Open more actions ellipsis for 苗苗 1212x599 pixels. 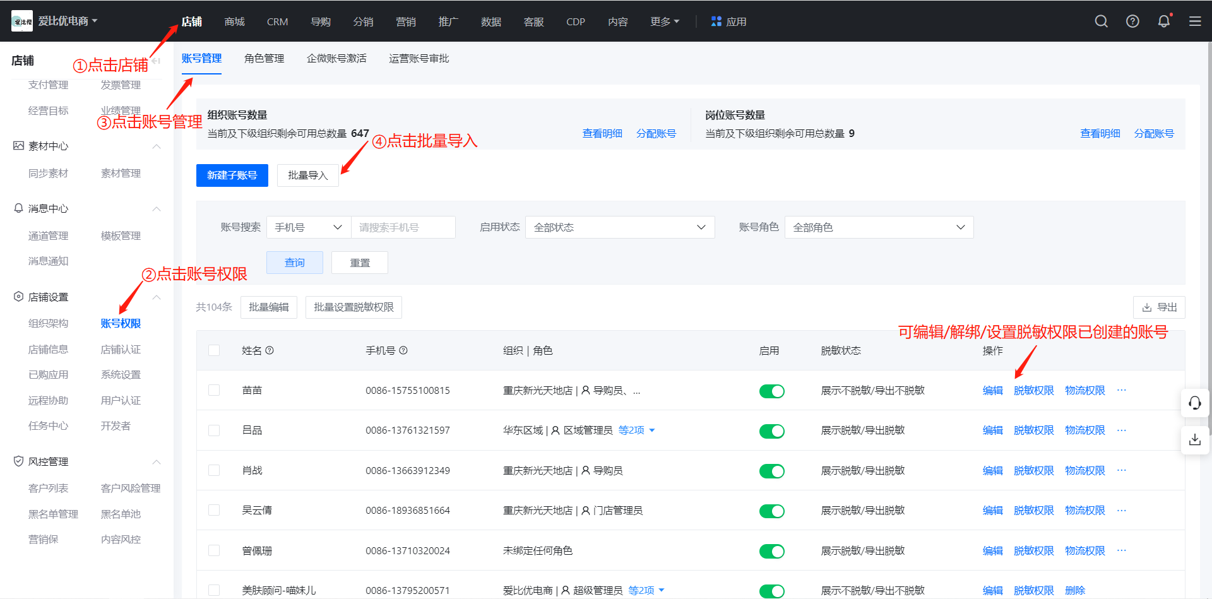1122,390
